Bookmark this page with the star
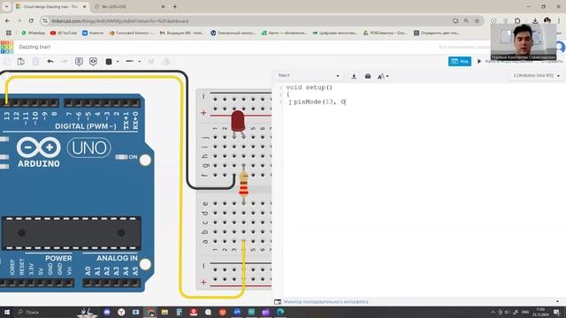The width and height of the screenshot is (566, 318). tap(477, 21)
